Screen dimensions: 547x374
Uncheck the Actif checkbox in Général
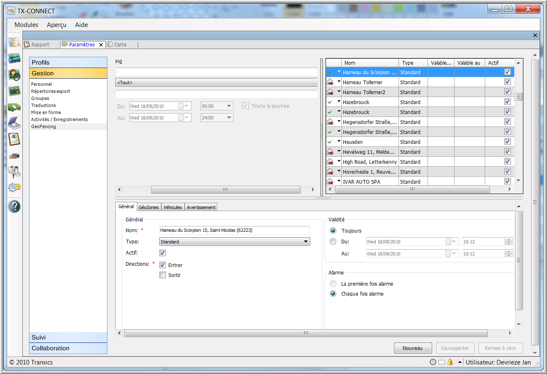tap(163, 253)
